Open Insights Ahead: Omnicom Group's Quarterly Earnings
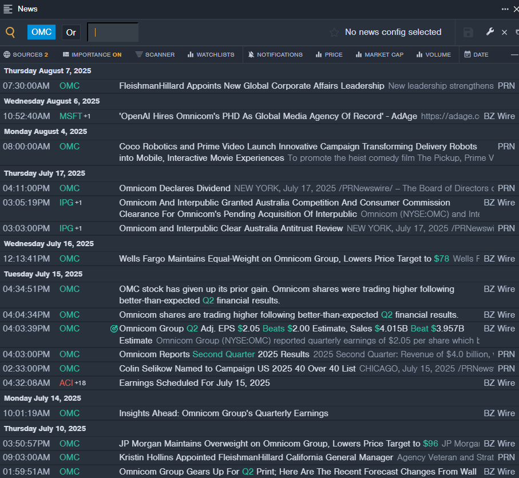Image resolution: width=519 pixels, height=478 pixels. coord(224,413)
